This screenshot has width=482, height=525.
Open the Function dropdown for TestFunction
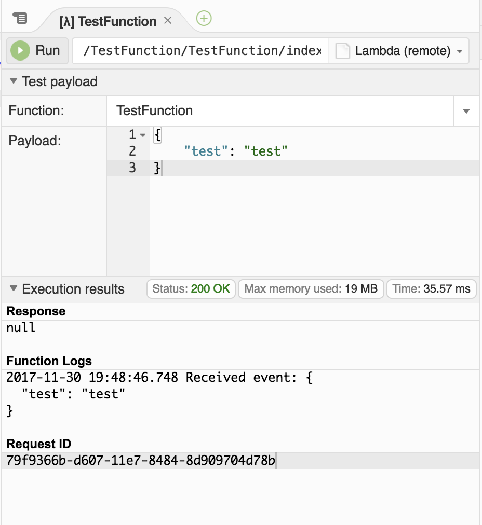[x=466, y=110]
